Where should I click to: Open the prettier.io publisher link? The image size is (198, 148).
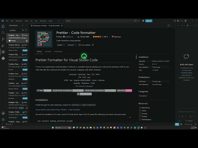69,37
